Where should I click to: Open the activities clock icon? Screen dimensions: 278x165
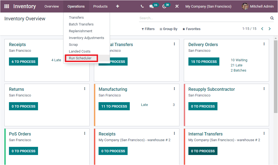click(164, 6)
